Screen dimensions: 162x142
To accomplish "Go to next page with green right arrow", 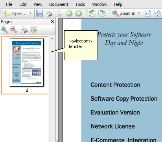I will coord(78,13).
